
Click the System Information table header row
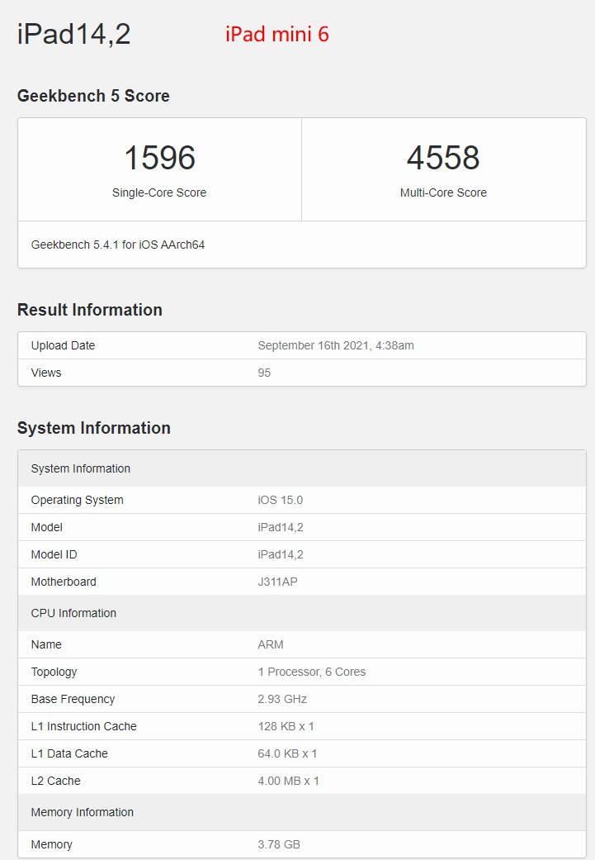[x=302, y=468]
